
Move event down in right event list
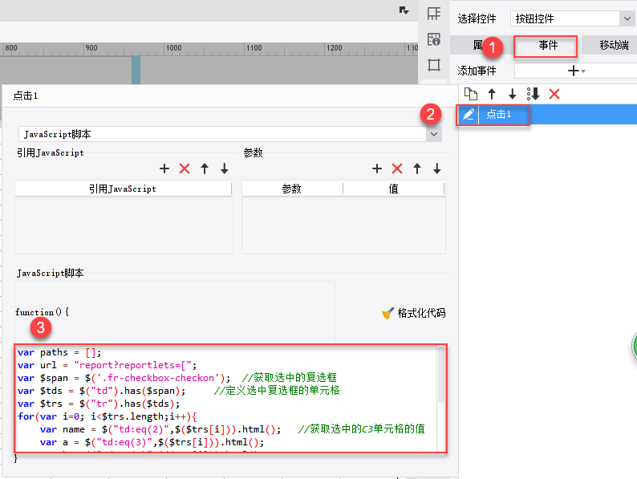click(513, 94)
